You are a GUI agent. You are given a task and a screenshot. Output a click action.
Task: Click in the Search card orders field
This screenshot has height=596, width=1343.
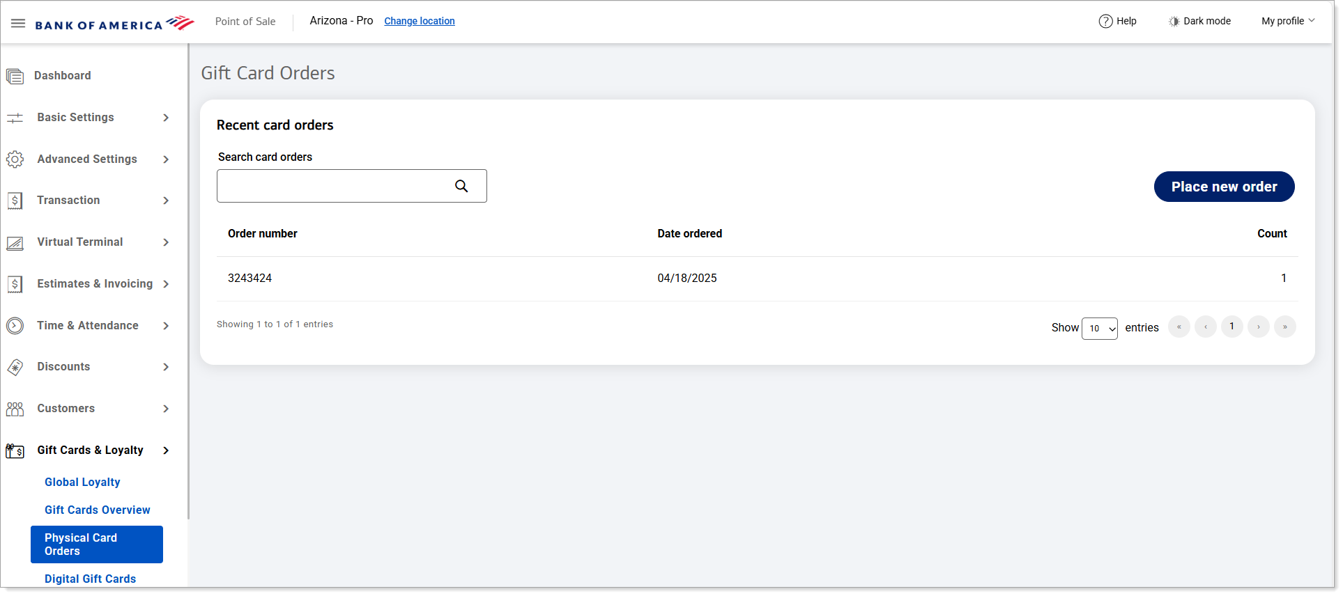(x=335, y=186)
